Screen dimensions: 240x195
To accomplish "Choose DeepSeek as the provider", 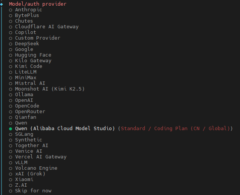I will pyautogui.click(x=24, y=44).
